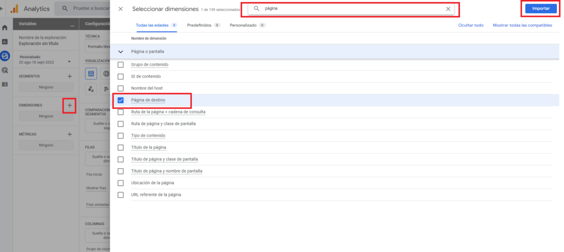
Task: Open the Home icon in left sidebar
Action: point(4,28)
